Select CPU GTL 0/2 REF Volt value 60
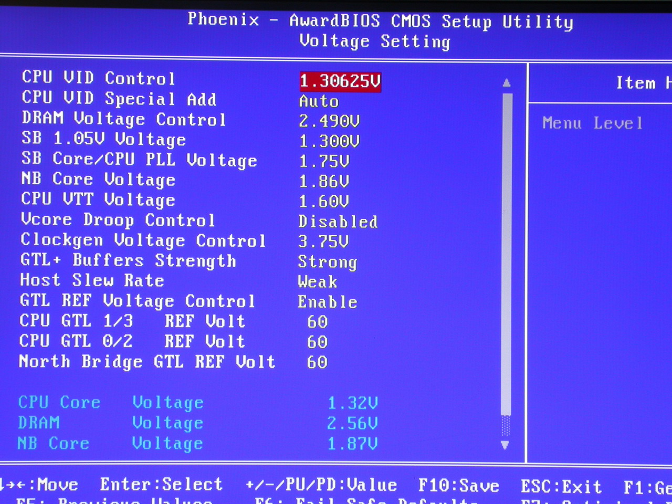 coord(318,342)
